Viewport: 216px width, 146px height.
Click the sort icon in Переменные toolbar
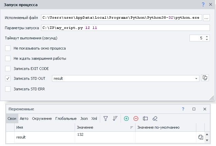coord(115,118)
